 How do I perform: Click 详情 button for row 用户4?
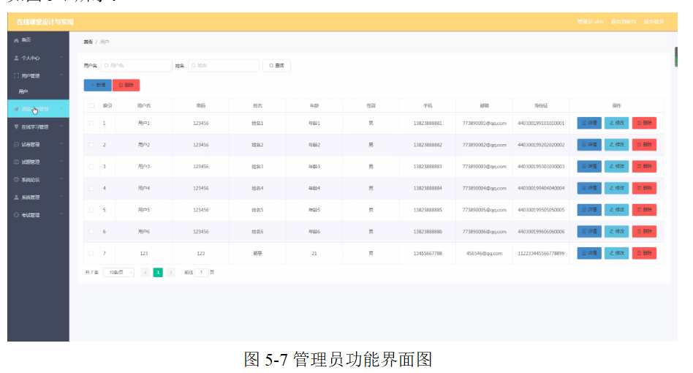coord(589,188)
